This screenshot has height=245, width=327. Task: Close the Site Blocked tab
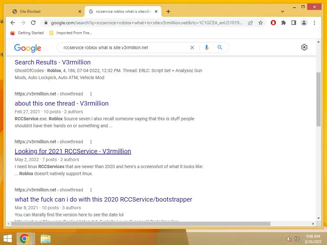(x=80, y=11)
